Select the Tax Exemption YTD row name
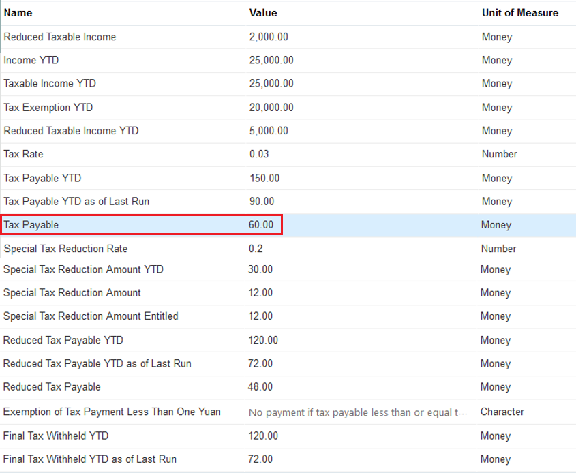 coord(48,108)
